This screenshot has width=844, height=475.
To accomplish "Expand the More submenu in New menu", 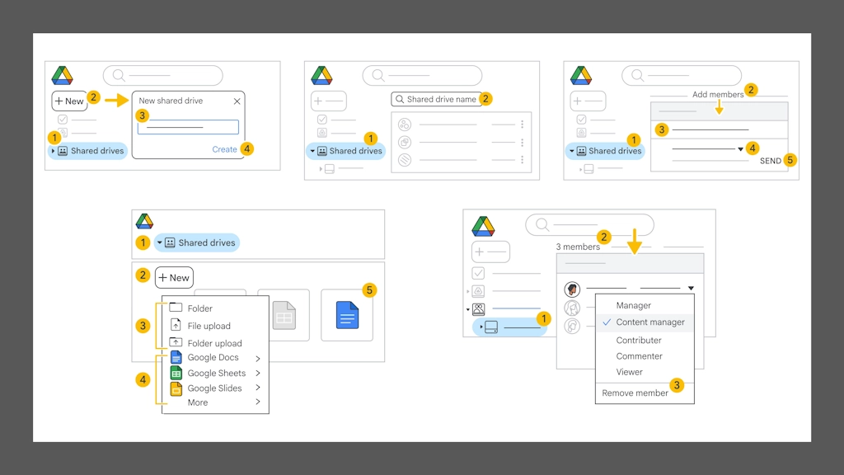I will click(x=258, y=402).
